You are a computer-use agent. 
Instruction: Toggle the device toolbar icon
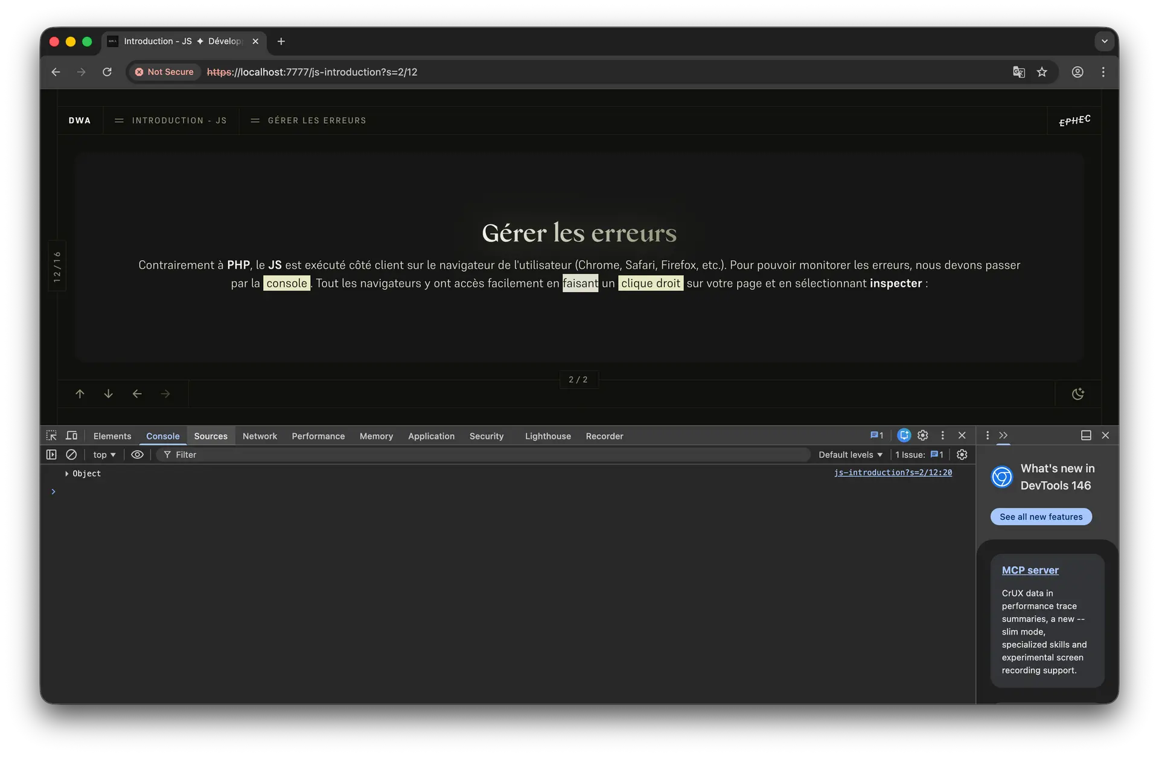tap(72, 435)
